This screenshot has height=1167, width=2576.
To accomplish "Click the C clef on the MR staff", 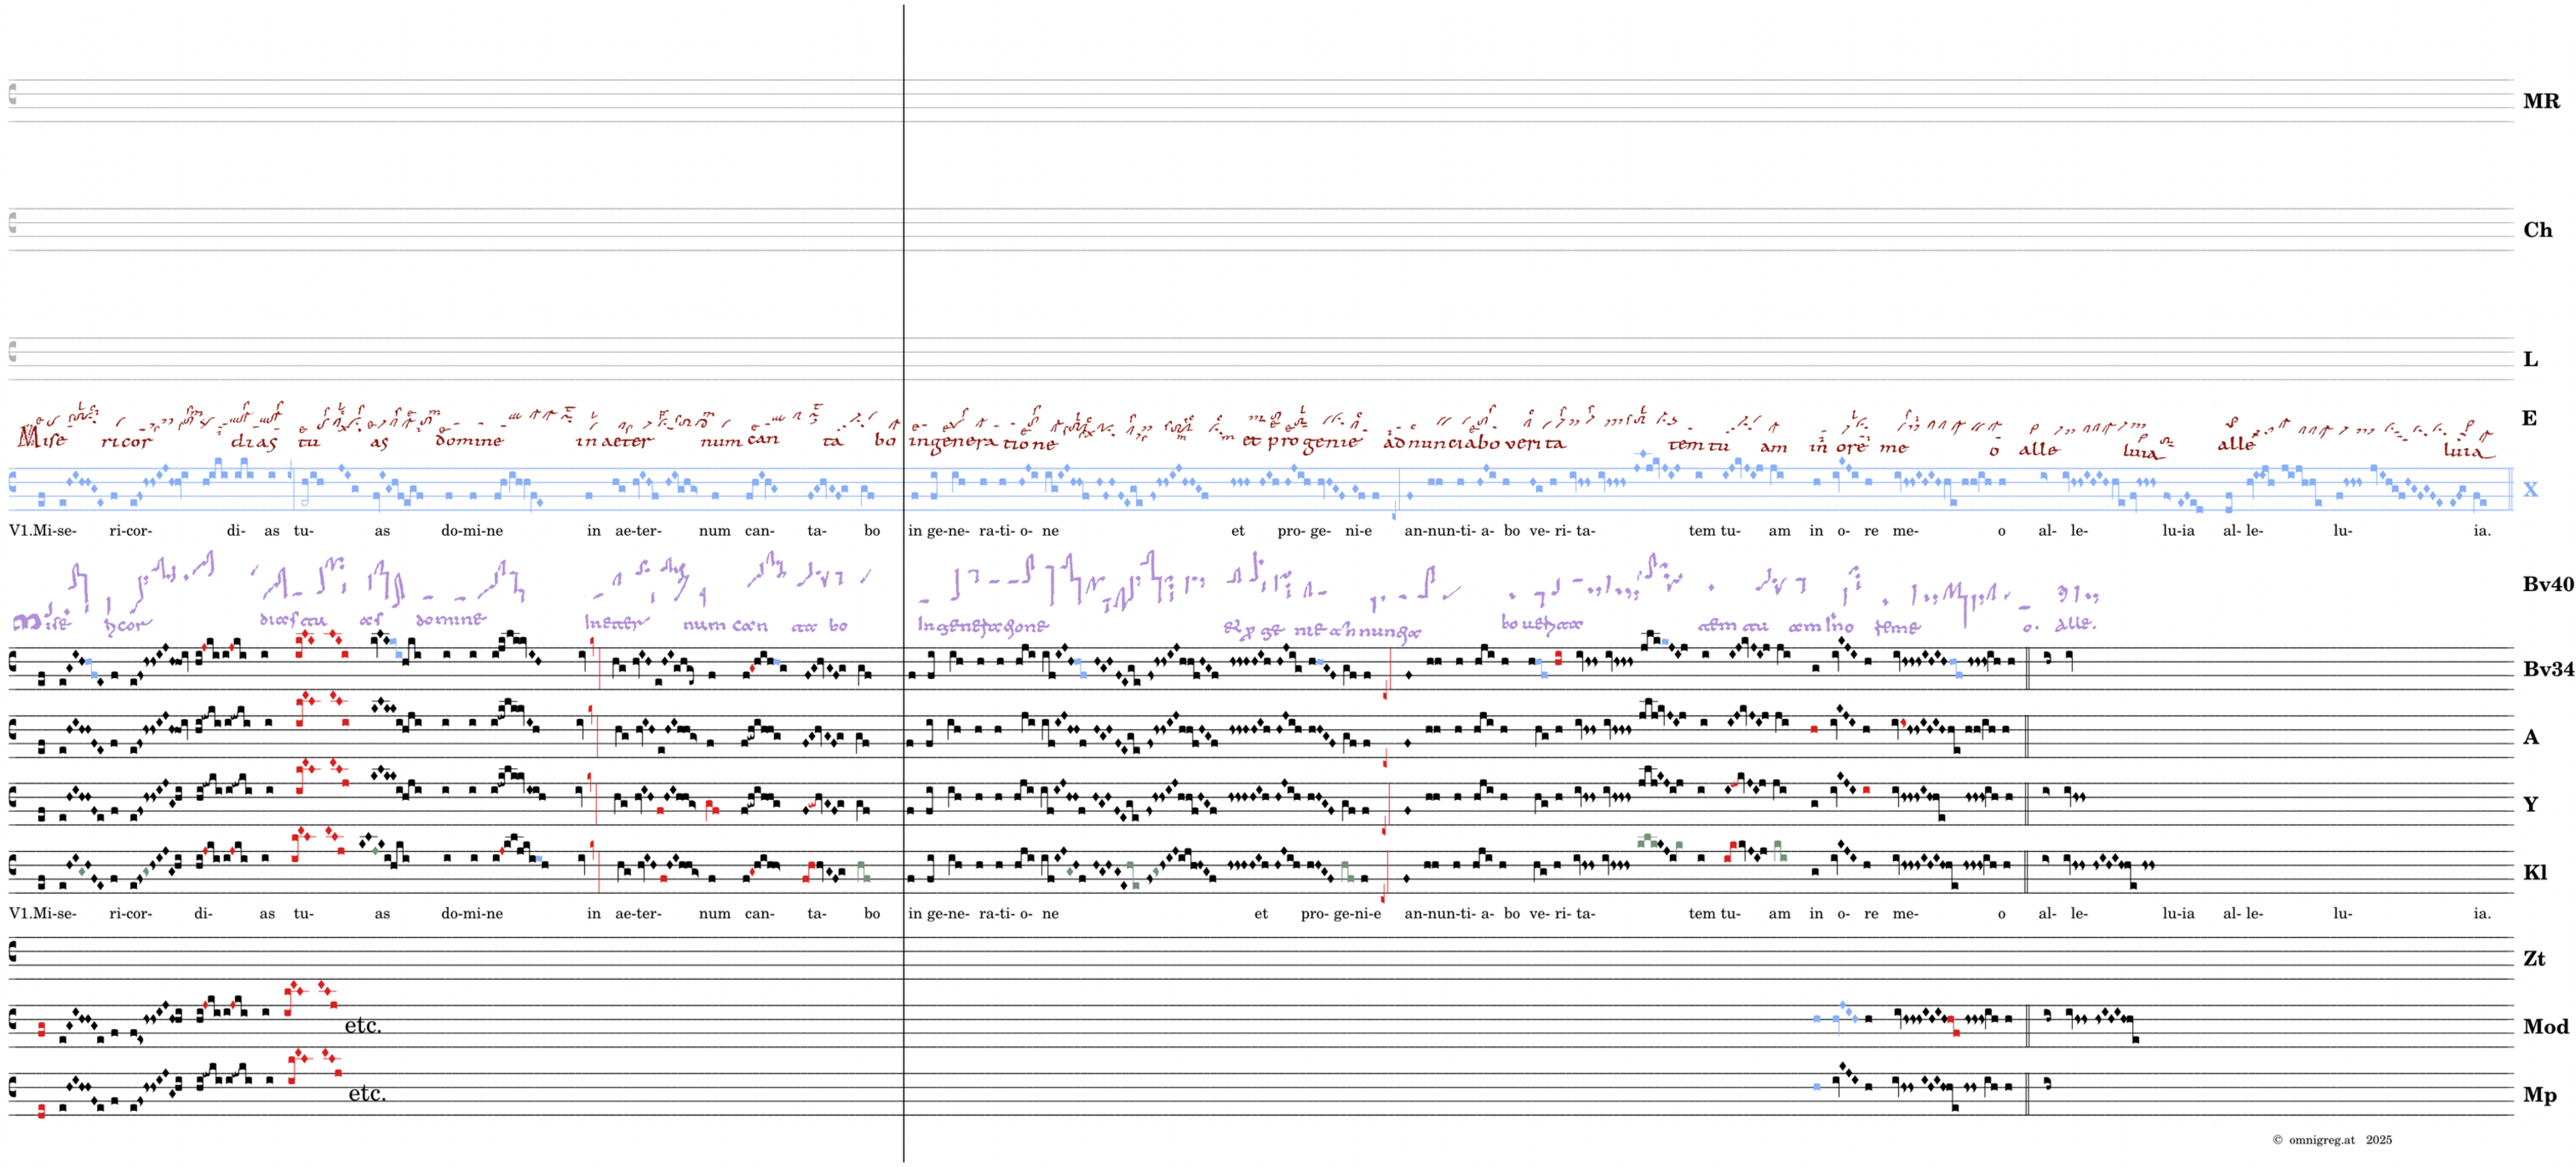I will 13,94.
